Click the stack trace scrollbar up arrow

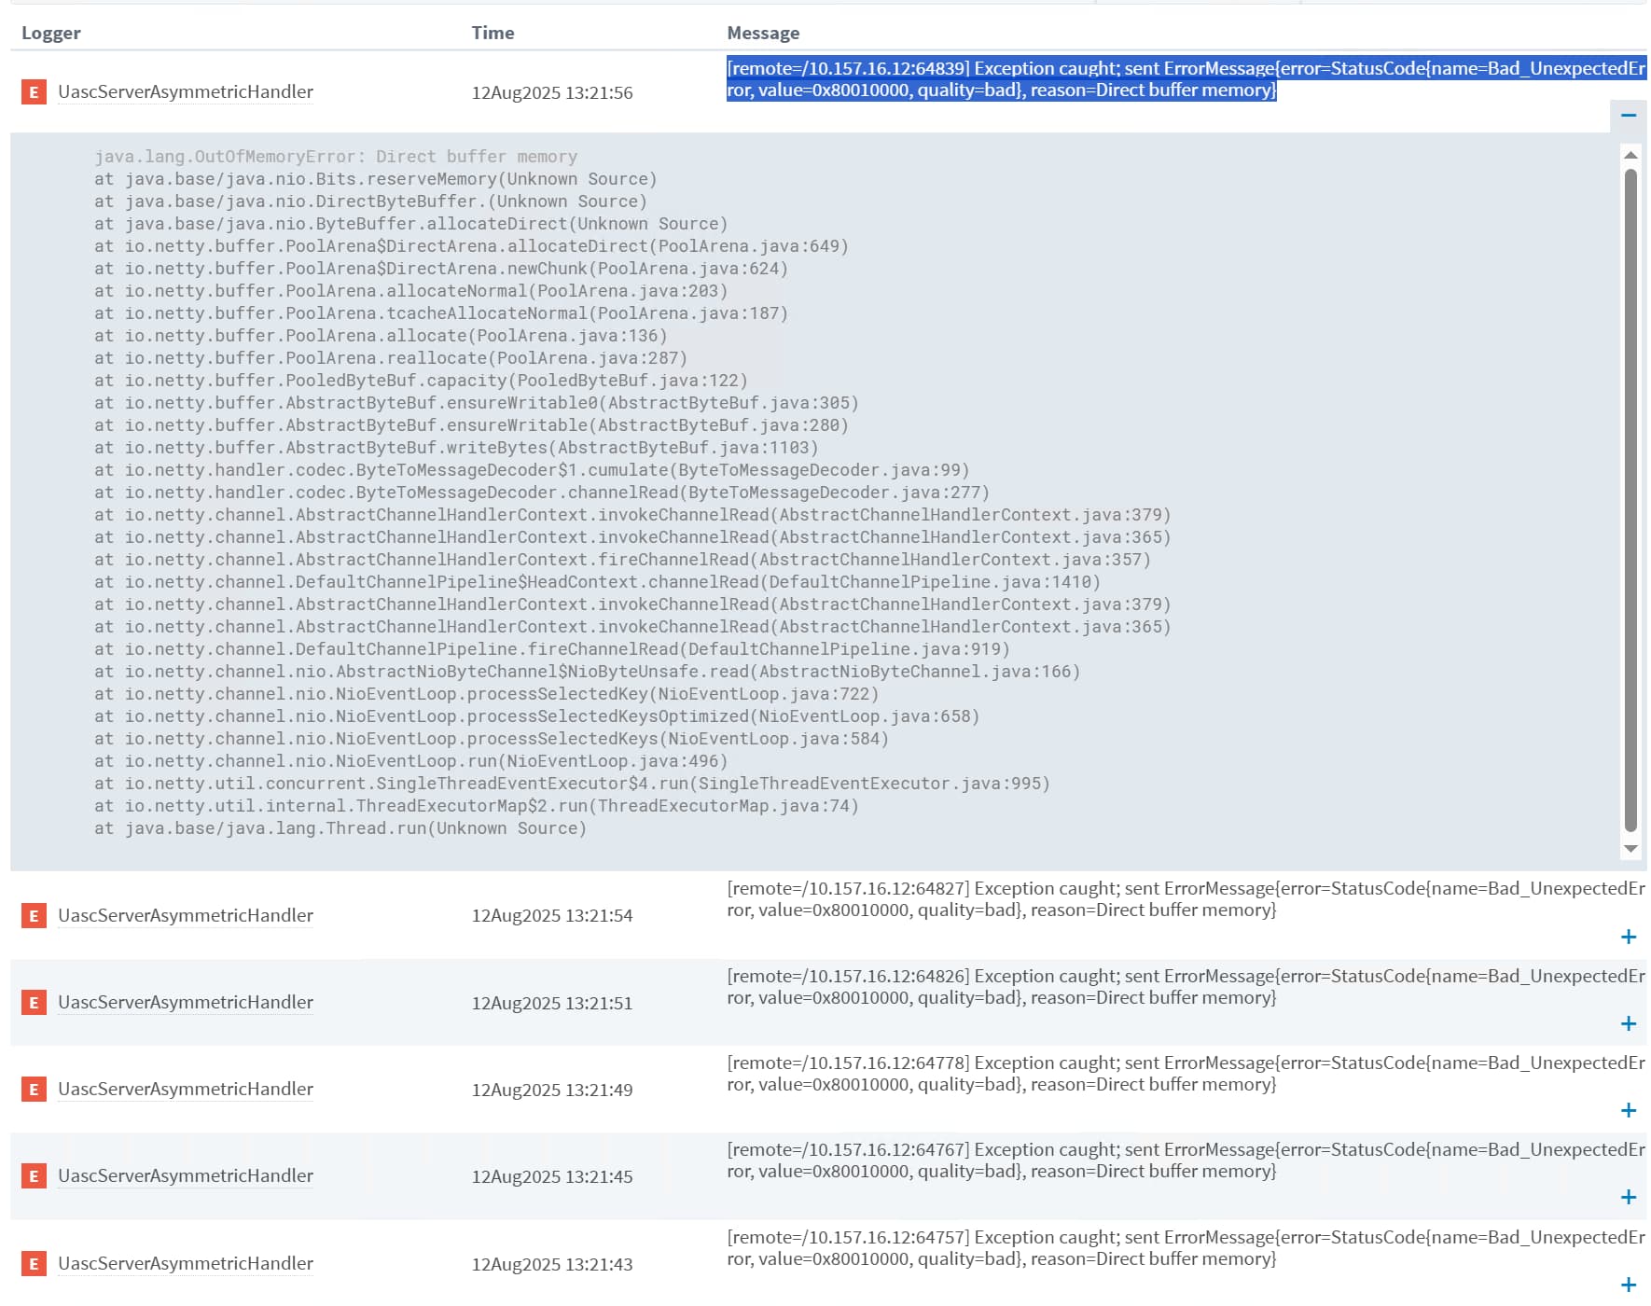(1630, 155)
